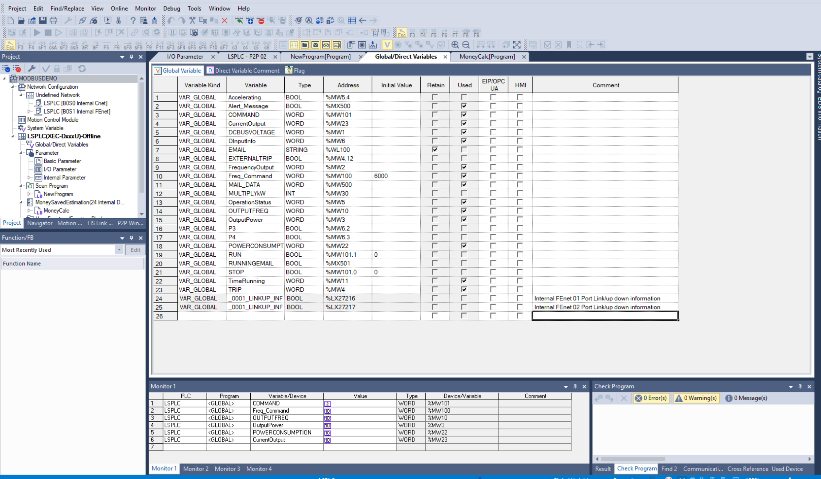The image size is (821, 479).
Task: Open a project using the folder icon
Action: [x=21, y=20]
